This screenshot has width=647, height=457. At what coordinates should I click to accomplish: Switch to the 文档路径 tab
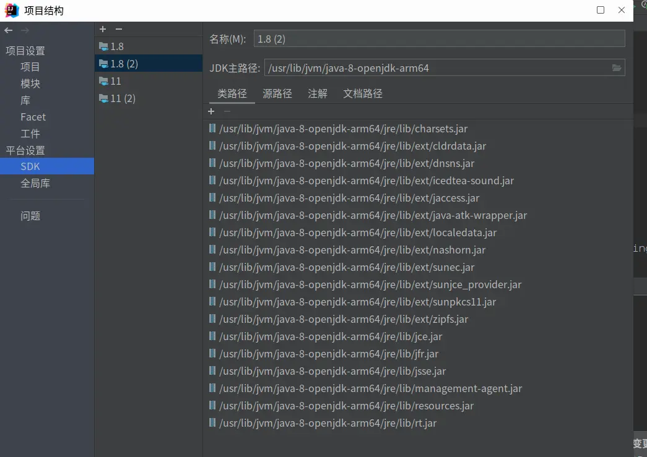pos(363,93)
